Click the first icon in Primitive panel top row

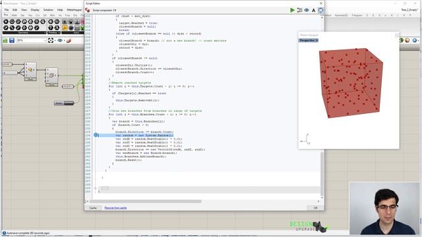click(51, 22)
